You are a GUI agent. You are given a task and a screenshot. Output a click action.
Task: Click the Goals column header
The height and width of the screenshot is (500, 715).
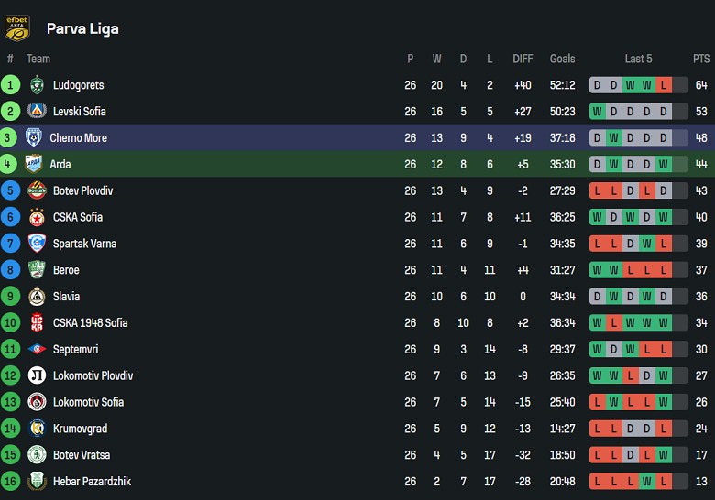click(562, 59)
